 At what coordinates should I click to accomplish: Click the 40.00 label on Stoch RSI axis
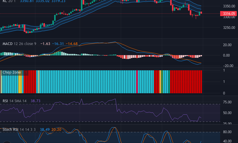tap(227, 141)
